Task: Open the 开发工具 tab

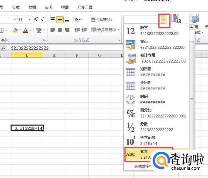Action: pyautogui.click(x=85, y=7)
